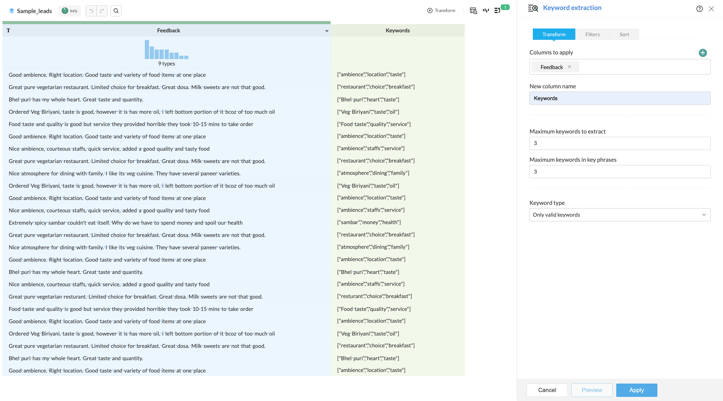Viewport: 723px width, 401px height.
Task: Click the undo arrow icon
Action: [91, 11]
